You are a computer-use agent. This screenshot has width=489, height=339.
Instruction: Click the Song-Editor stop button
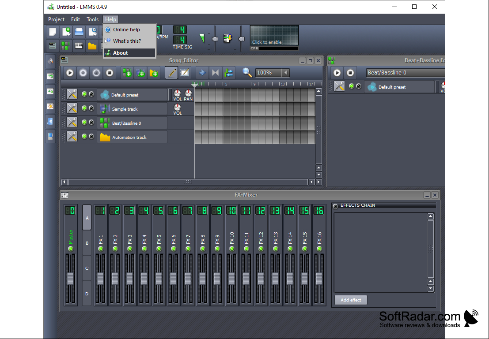coord(110,73)
